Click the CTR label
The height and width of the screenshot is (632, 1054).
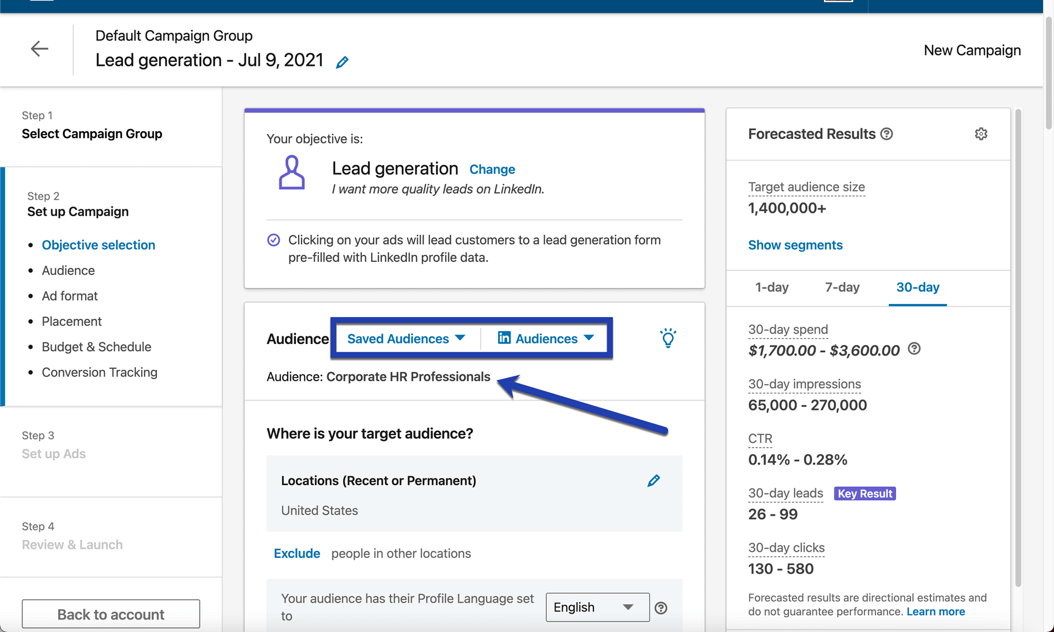pos(760,439)
